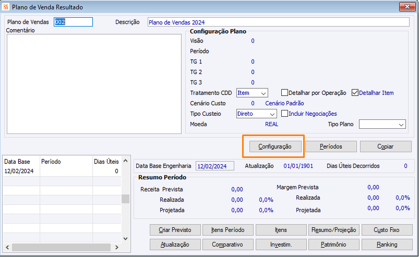This screenshot has height=257, width=419.
Task: Open the Configuração button
Action: 275,147
